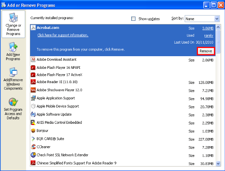Screen dimensions: 225x171
Task: Select Adobe Flash Player 16 NPAPI entry
Action: coord(59,68)
